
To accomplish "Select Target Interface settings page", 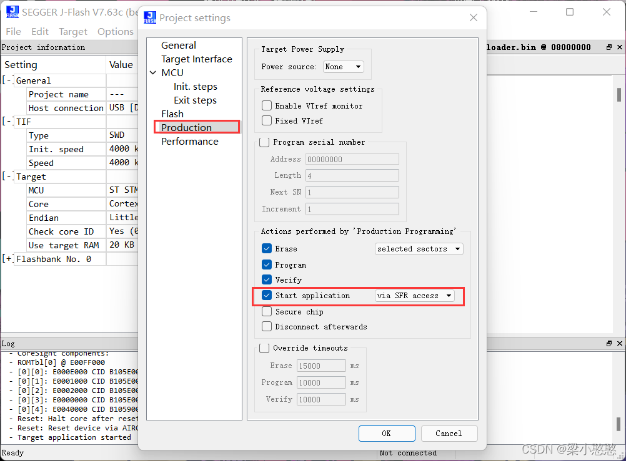I will (196, 59).
